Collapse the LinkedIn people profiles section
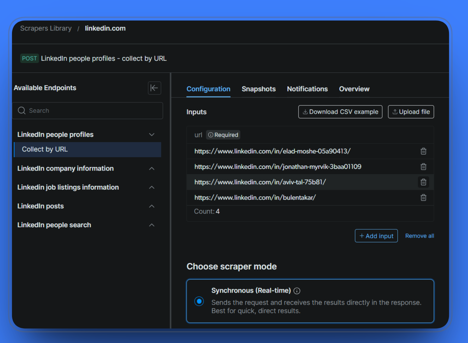This screenshot has height=343, width=468. [x=152, y=134]
